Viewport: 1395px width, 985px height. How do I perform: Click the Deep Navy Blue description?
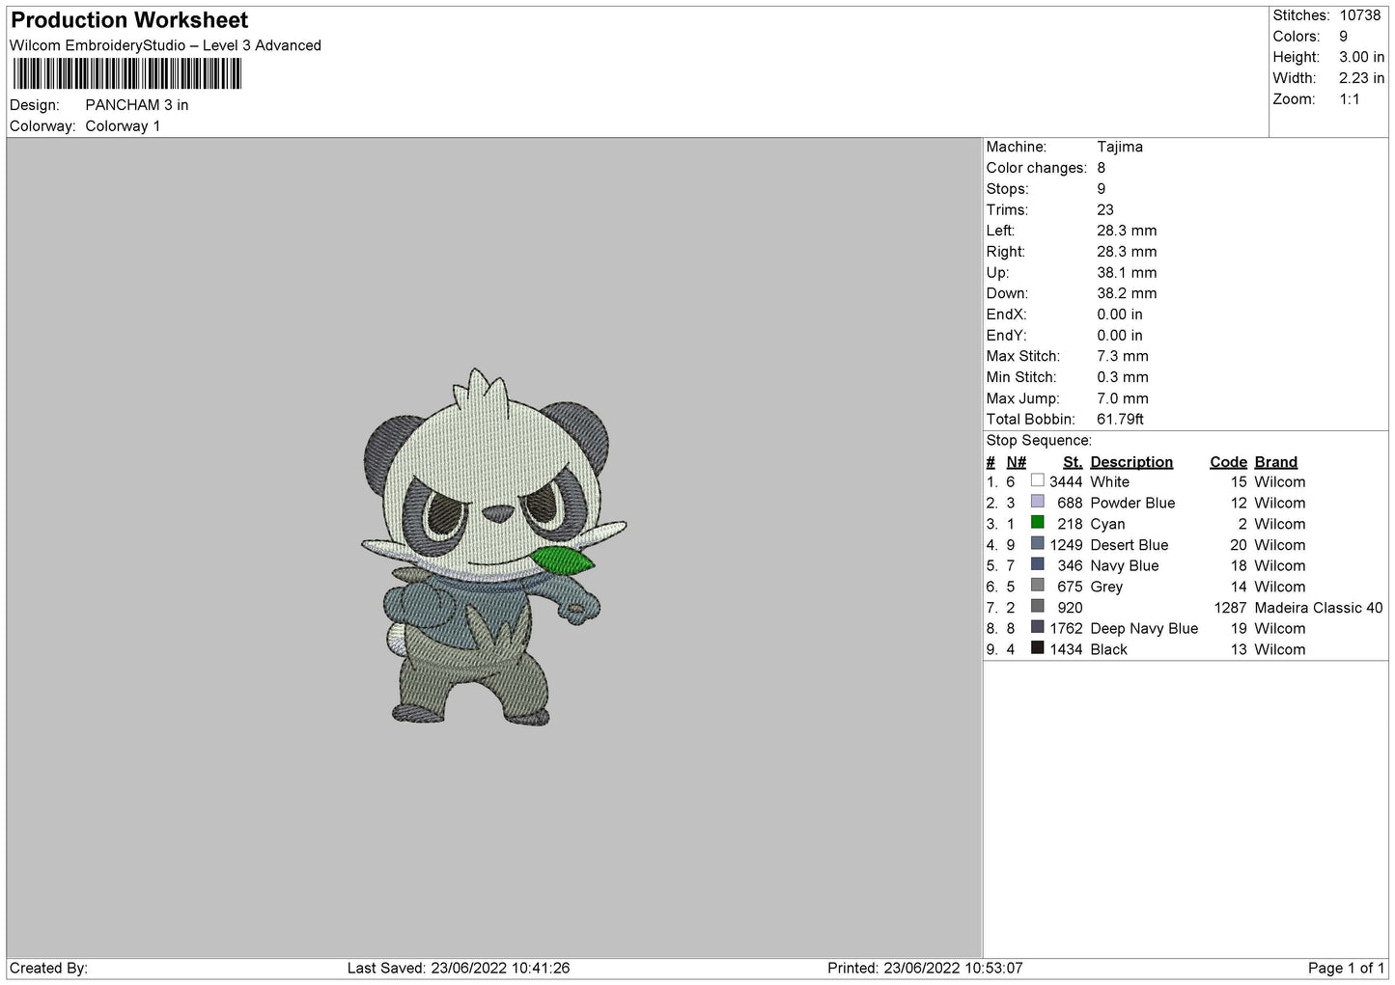pos(1144,628)
